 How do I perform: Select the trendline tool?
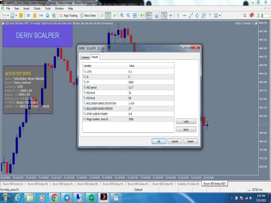(x=191, y=16)
